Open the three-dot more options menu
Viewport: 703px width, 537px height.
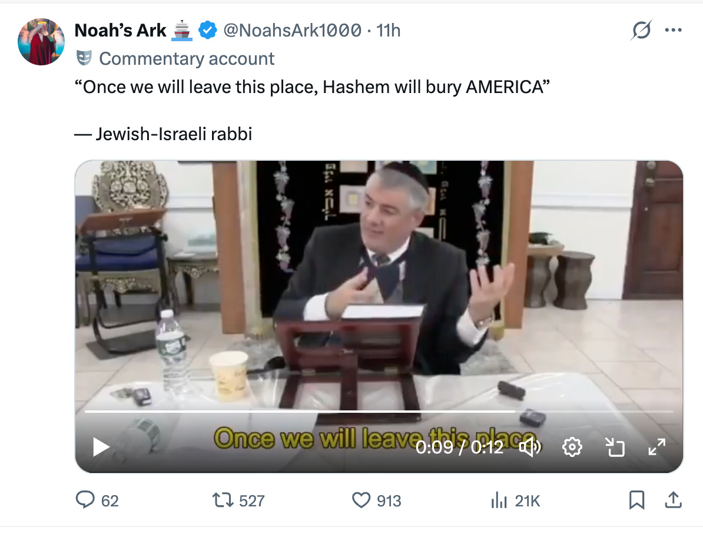[674, 30]
